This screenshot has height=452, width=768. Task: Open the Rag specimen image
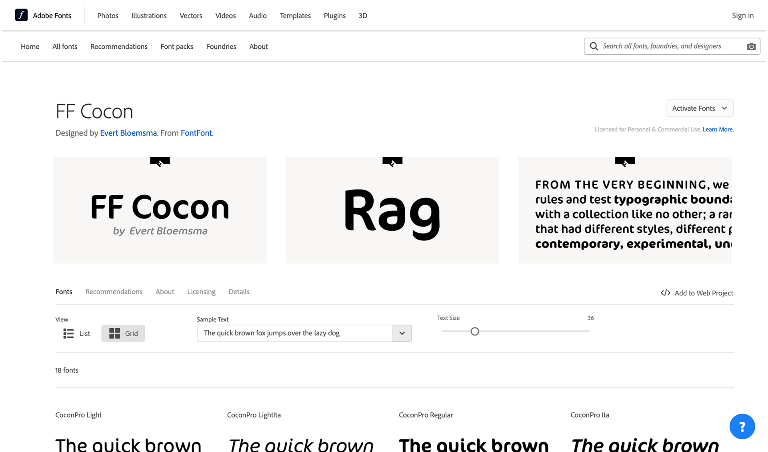coord(392,210)
